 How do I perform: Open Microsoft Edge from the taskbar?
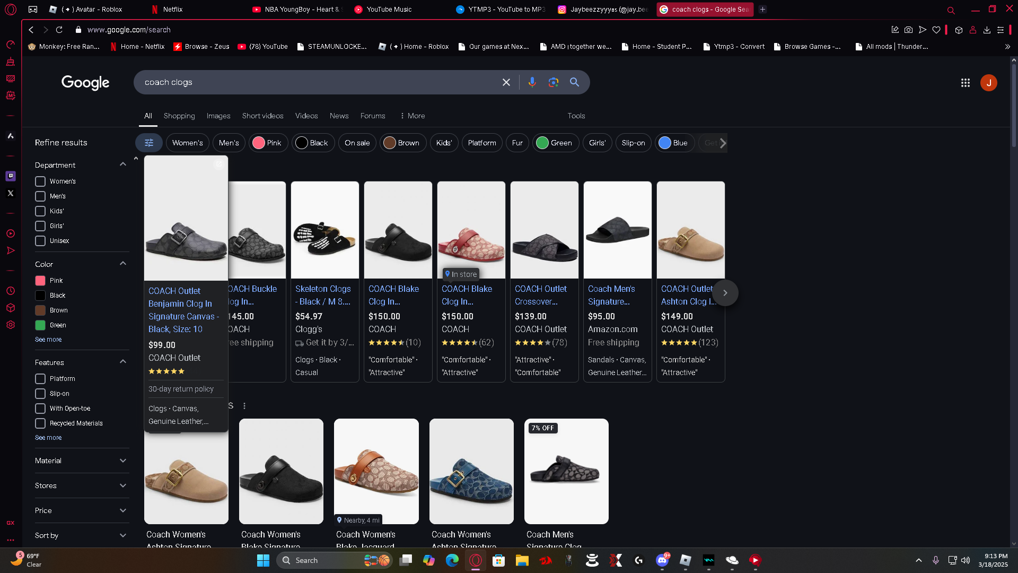point(452,560)
